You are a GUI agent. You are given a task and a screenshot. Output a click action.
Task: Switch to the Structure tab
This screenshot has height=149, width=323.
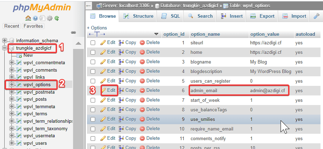click(139, 16)
